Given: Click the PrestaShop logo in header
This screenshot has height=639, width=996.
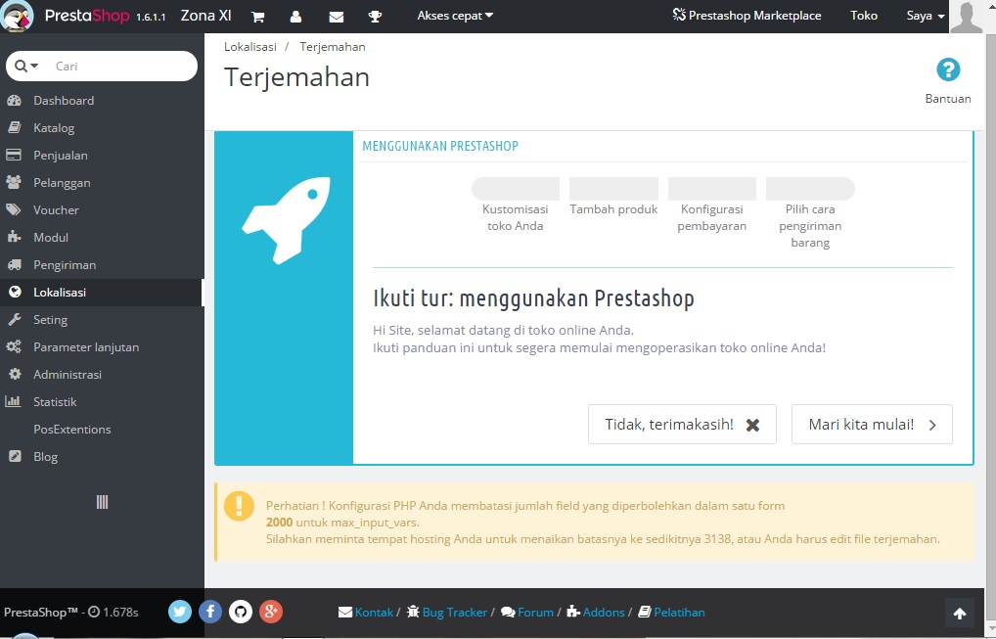Looking at the screenshot, I should (18, 16).
